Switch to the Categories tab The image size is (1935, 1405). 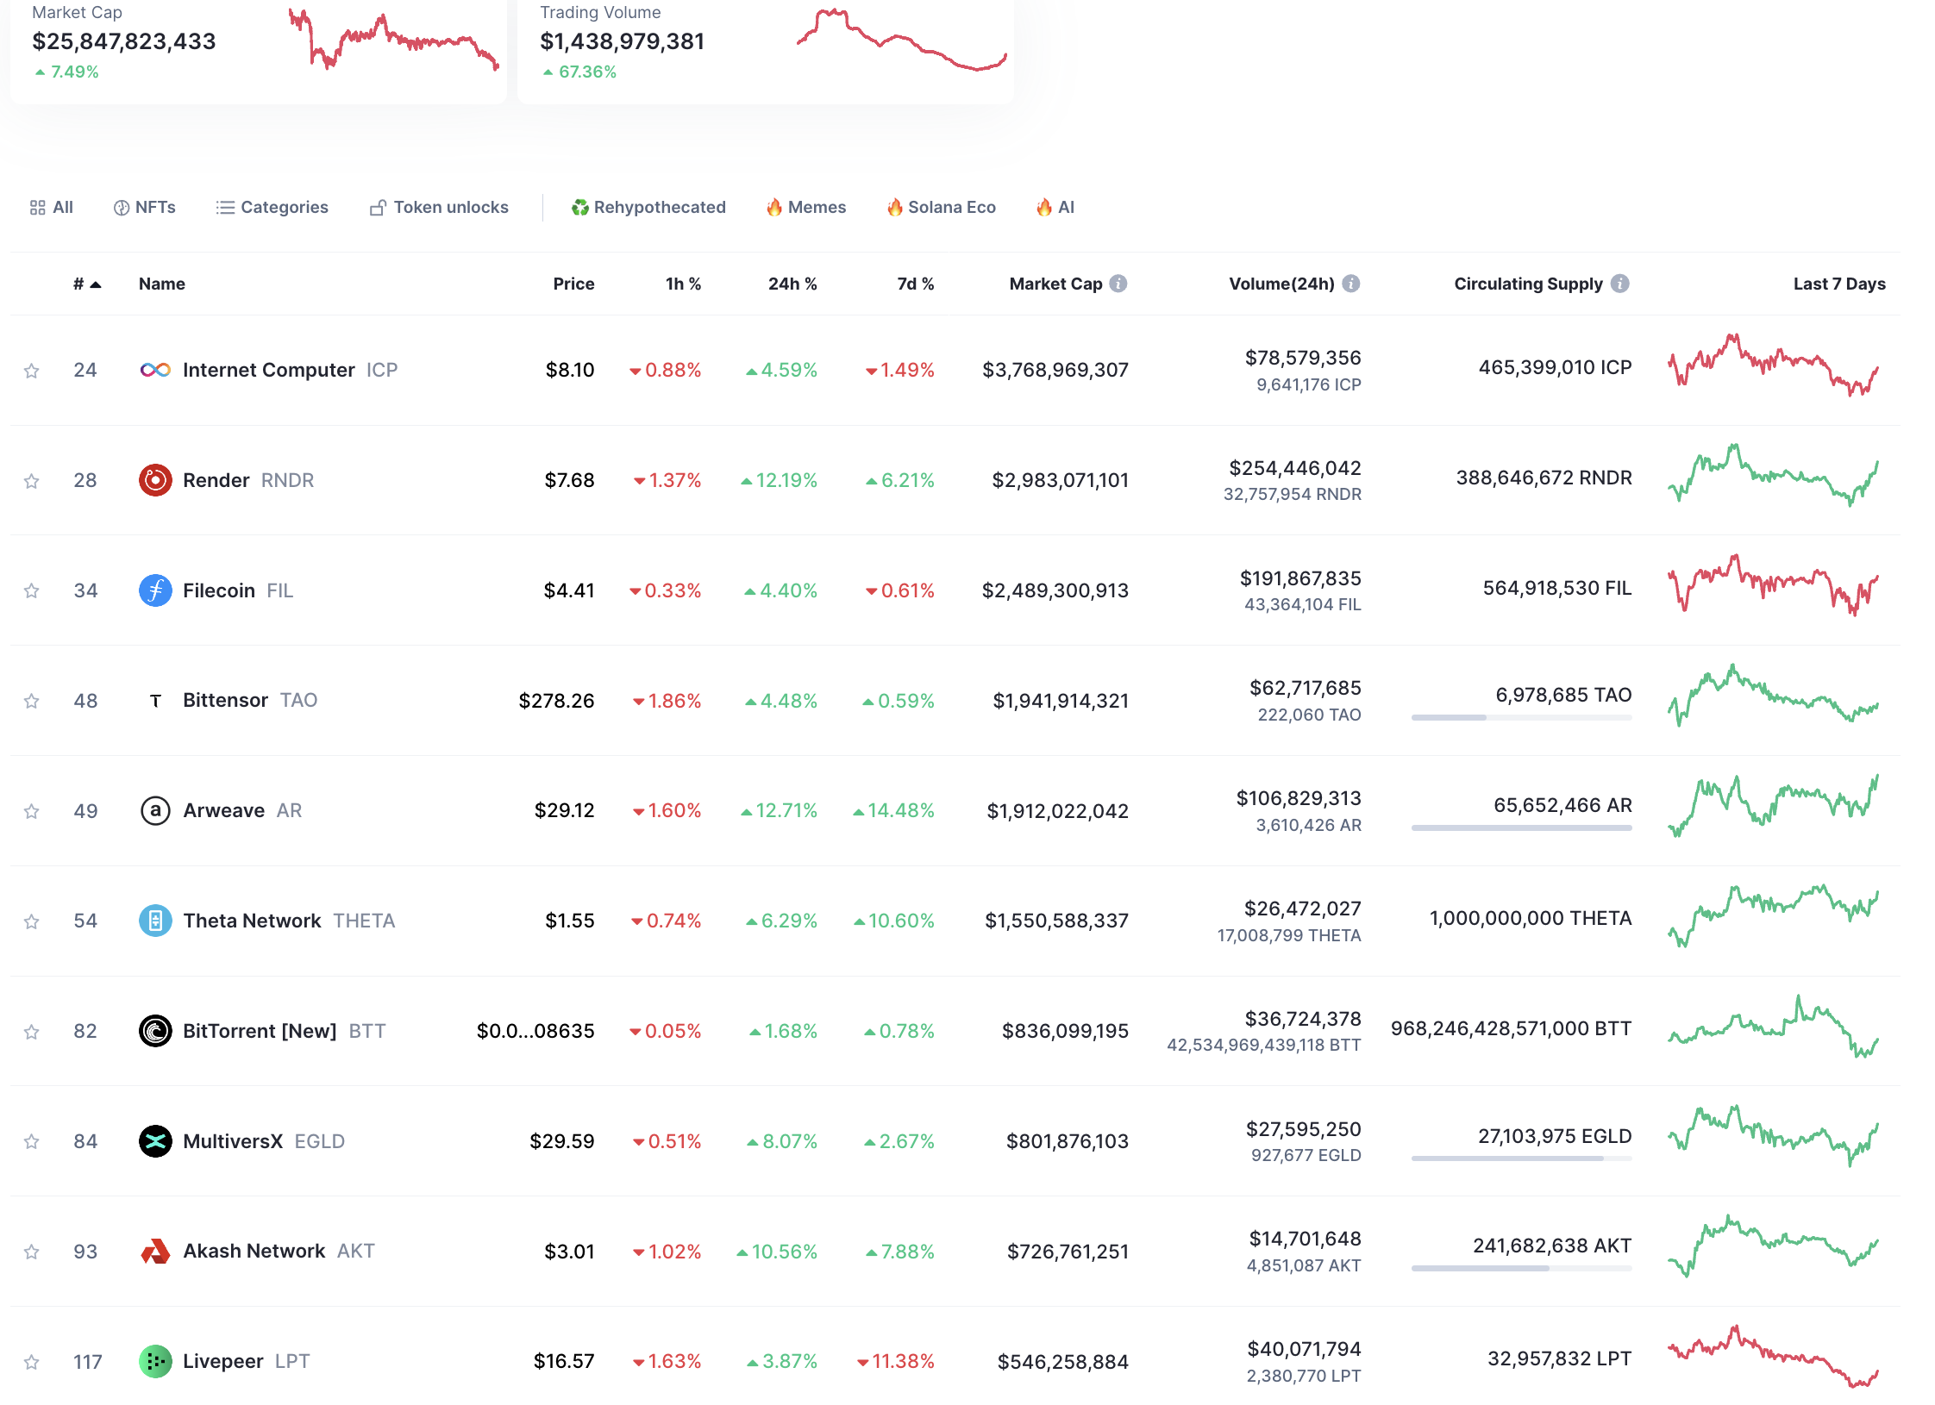[x=272, y=207]
